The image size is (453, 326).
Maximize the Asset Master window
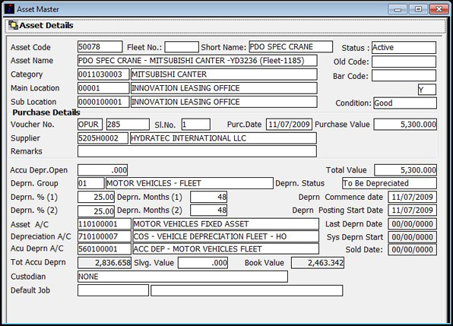pos(418,10)
